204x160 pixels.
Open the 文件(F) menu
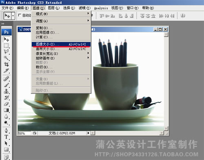coord(7,8)
